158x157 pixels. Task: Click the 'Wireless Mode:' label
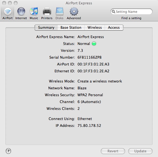coord(62,81)
